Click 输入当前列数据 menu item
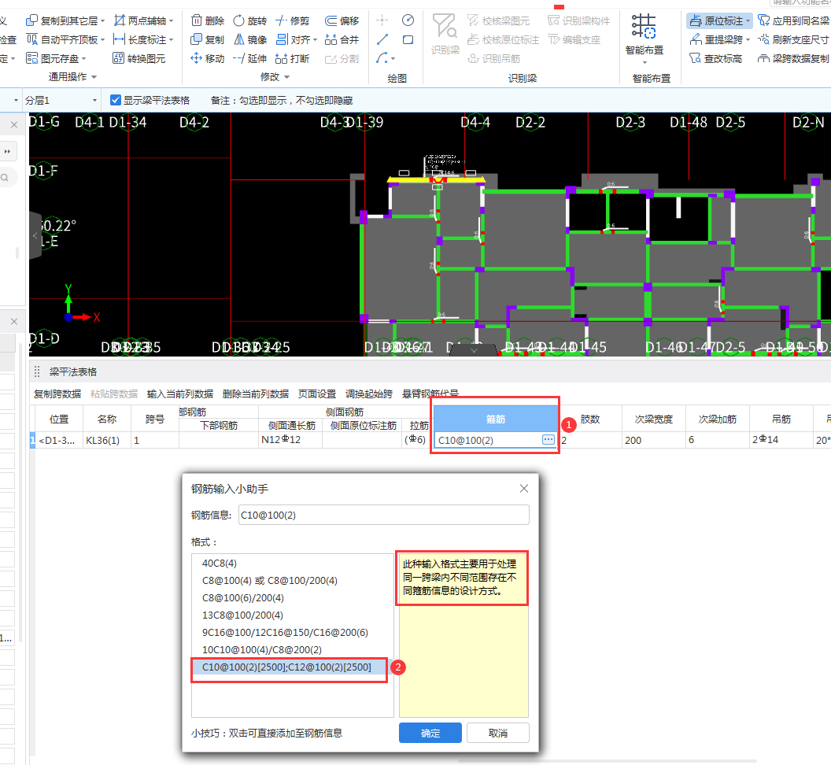 coord(180,394)
